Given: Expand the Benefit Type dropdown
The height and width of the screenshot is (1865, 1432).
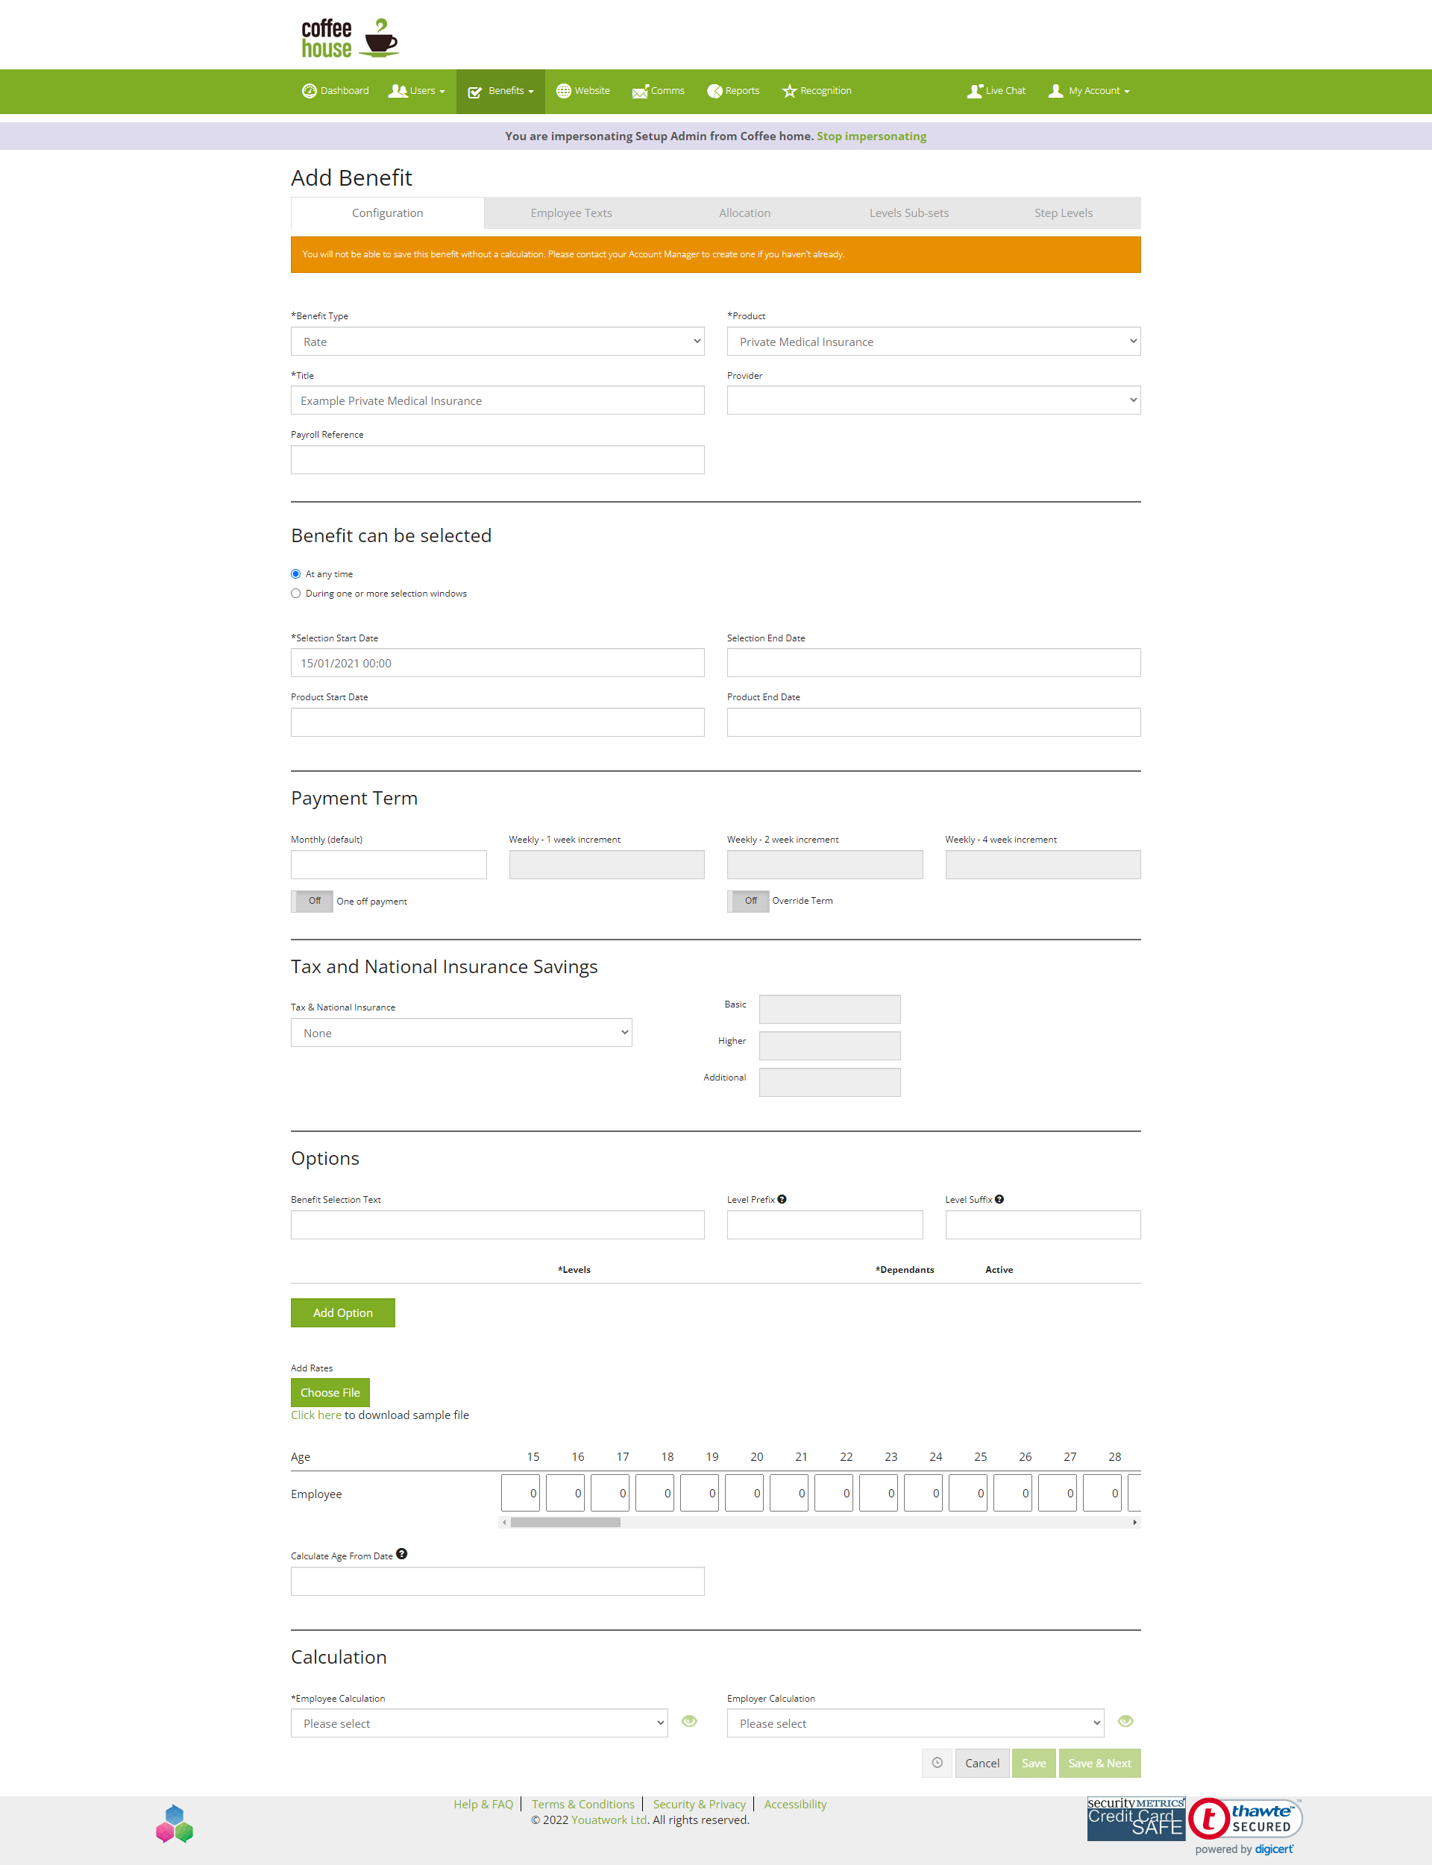Looking at the screenshot, I should 497,342.
